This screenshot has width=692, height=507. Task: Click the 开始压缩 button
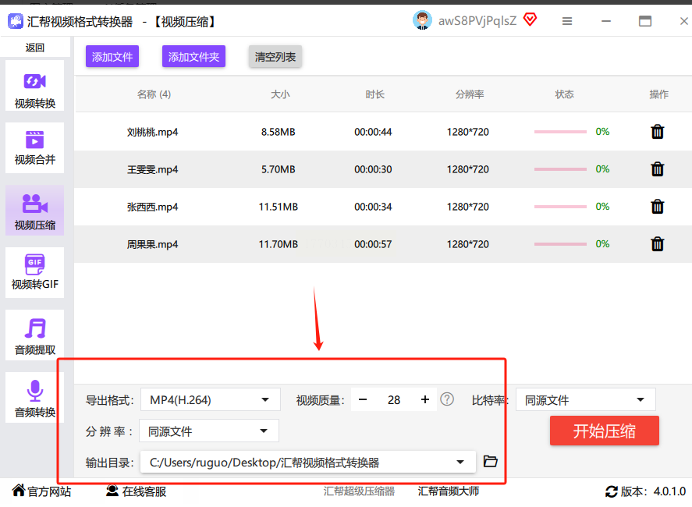coord(604,431)
